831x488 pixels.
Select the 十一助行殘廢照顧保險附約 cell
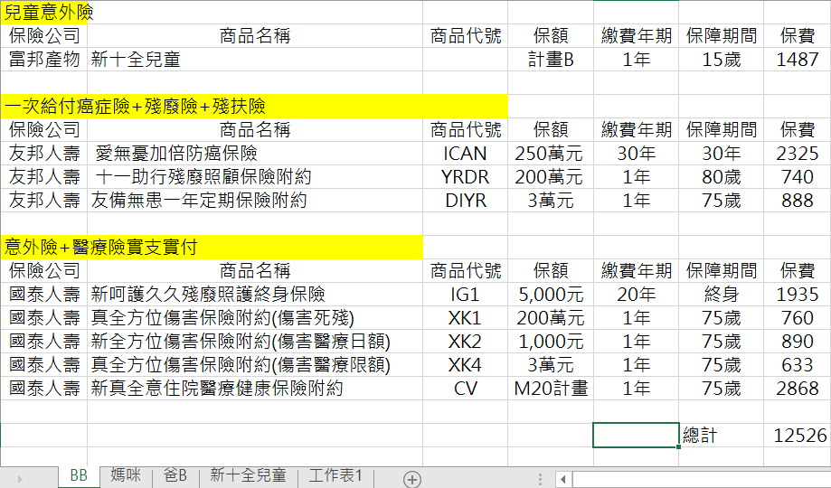click(255, 176)
